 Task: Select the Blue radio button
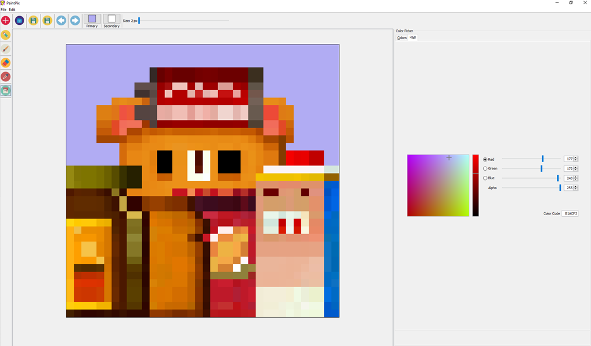coord(485,178)
